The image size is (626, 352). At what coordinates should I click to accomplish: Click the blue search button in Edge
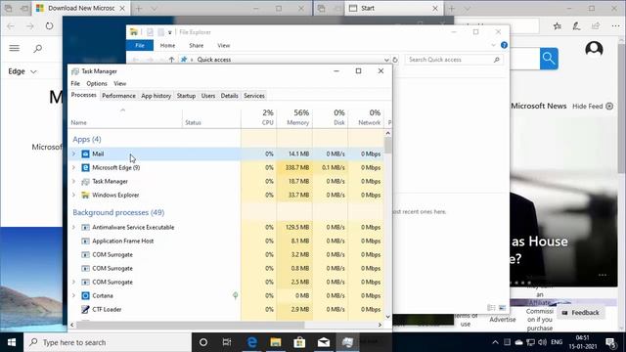point(549,59)
